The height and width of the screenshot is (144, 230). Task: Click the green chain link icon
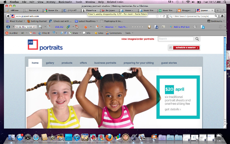[x=68, y=27]
